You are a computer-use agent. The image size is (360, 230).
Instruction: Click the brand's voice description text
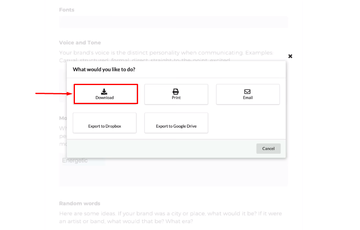pyautogui.click(x=166, y=53)
